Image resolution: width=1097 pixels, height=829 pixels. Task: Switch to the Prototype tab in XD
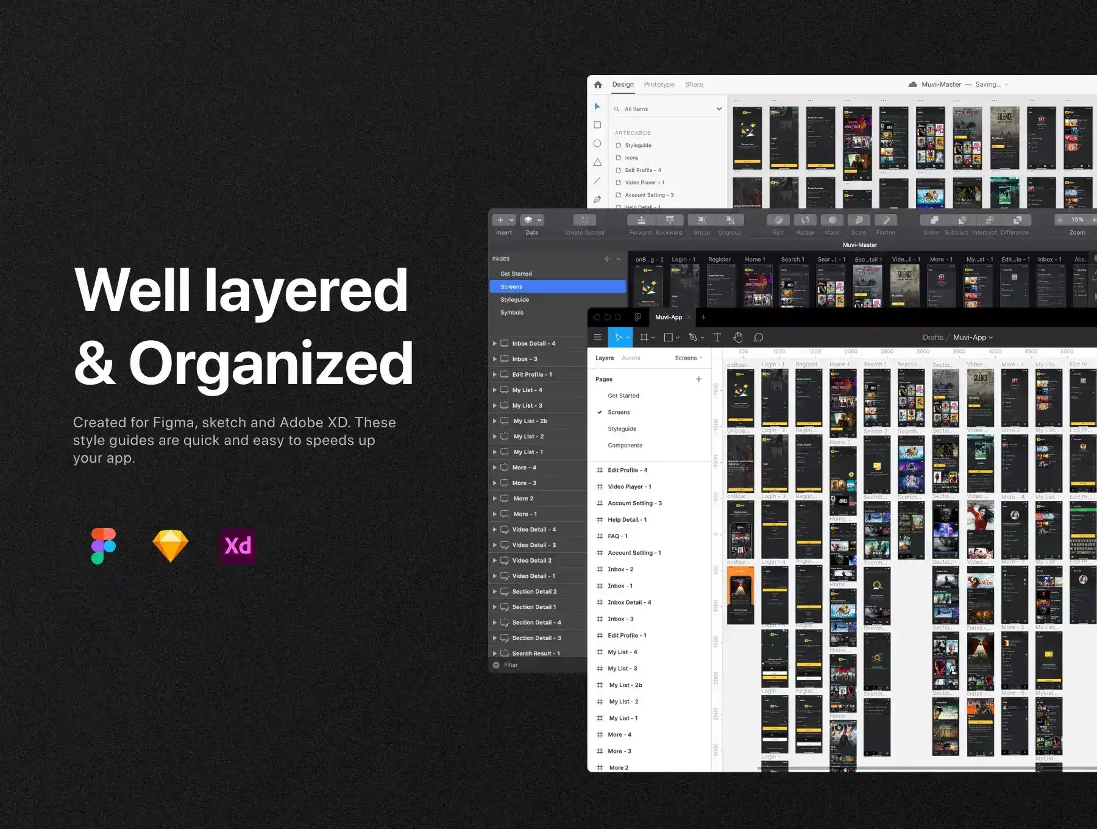coord(659,85)
